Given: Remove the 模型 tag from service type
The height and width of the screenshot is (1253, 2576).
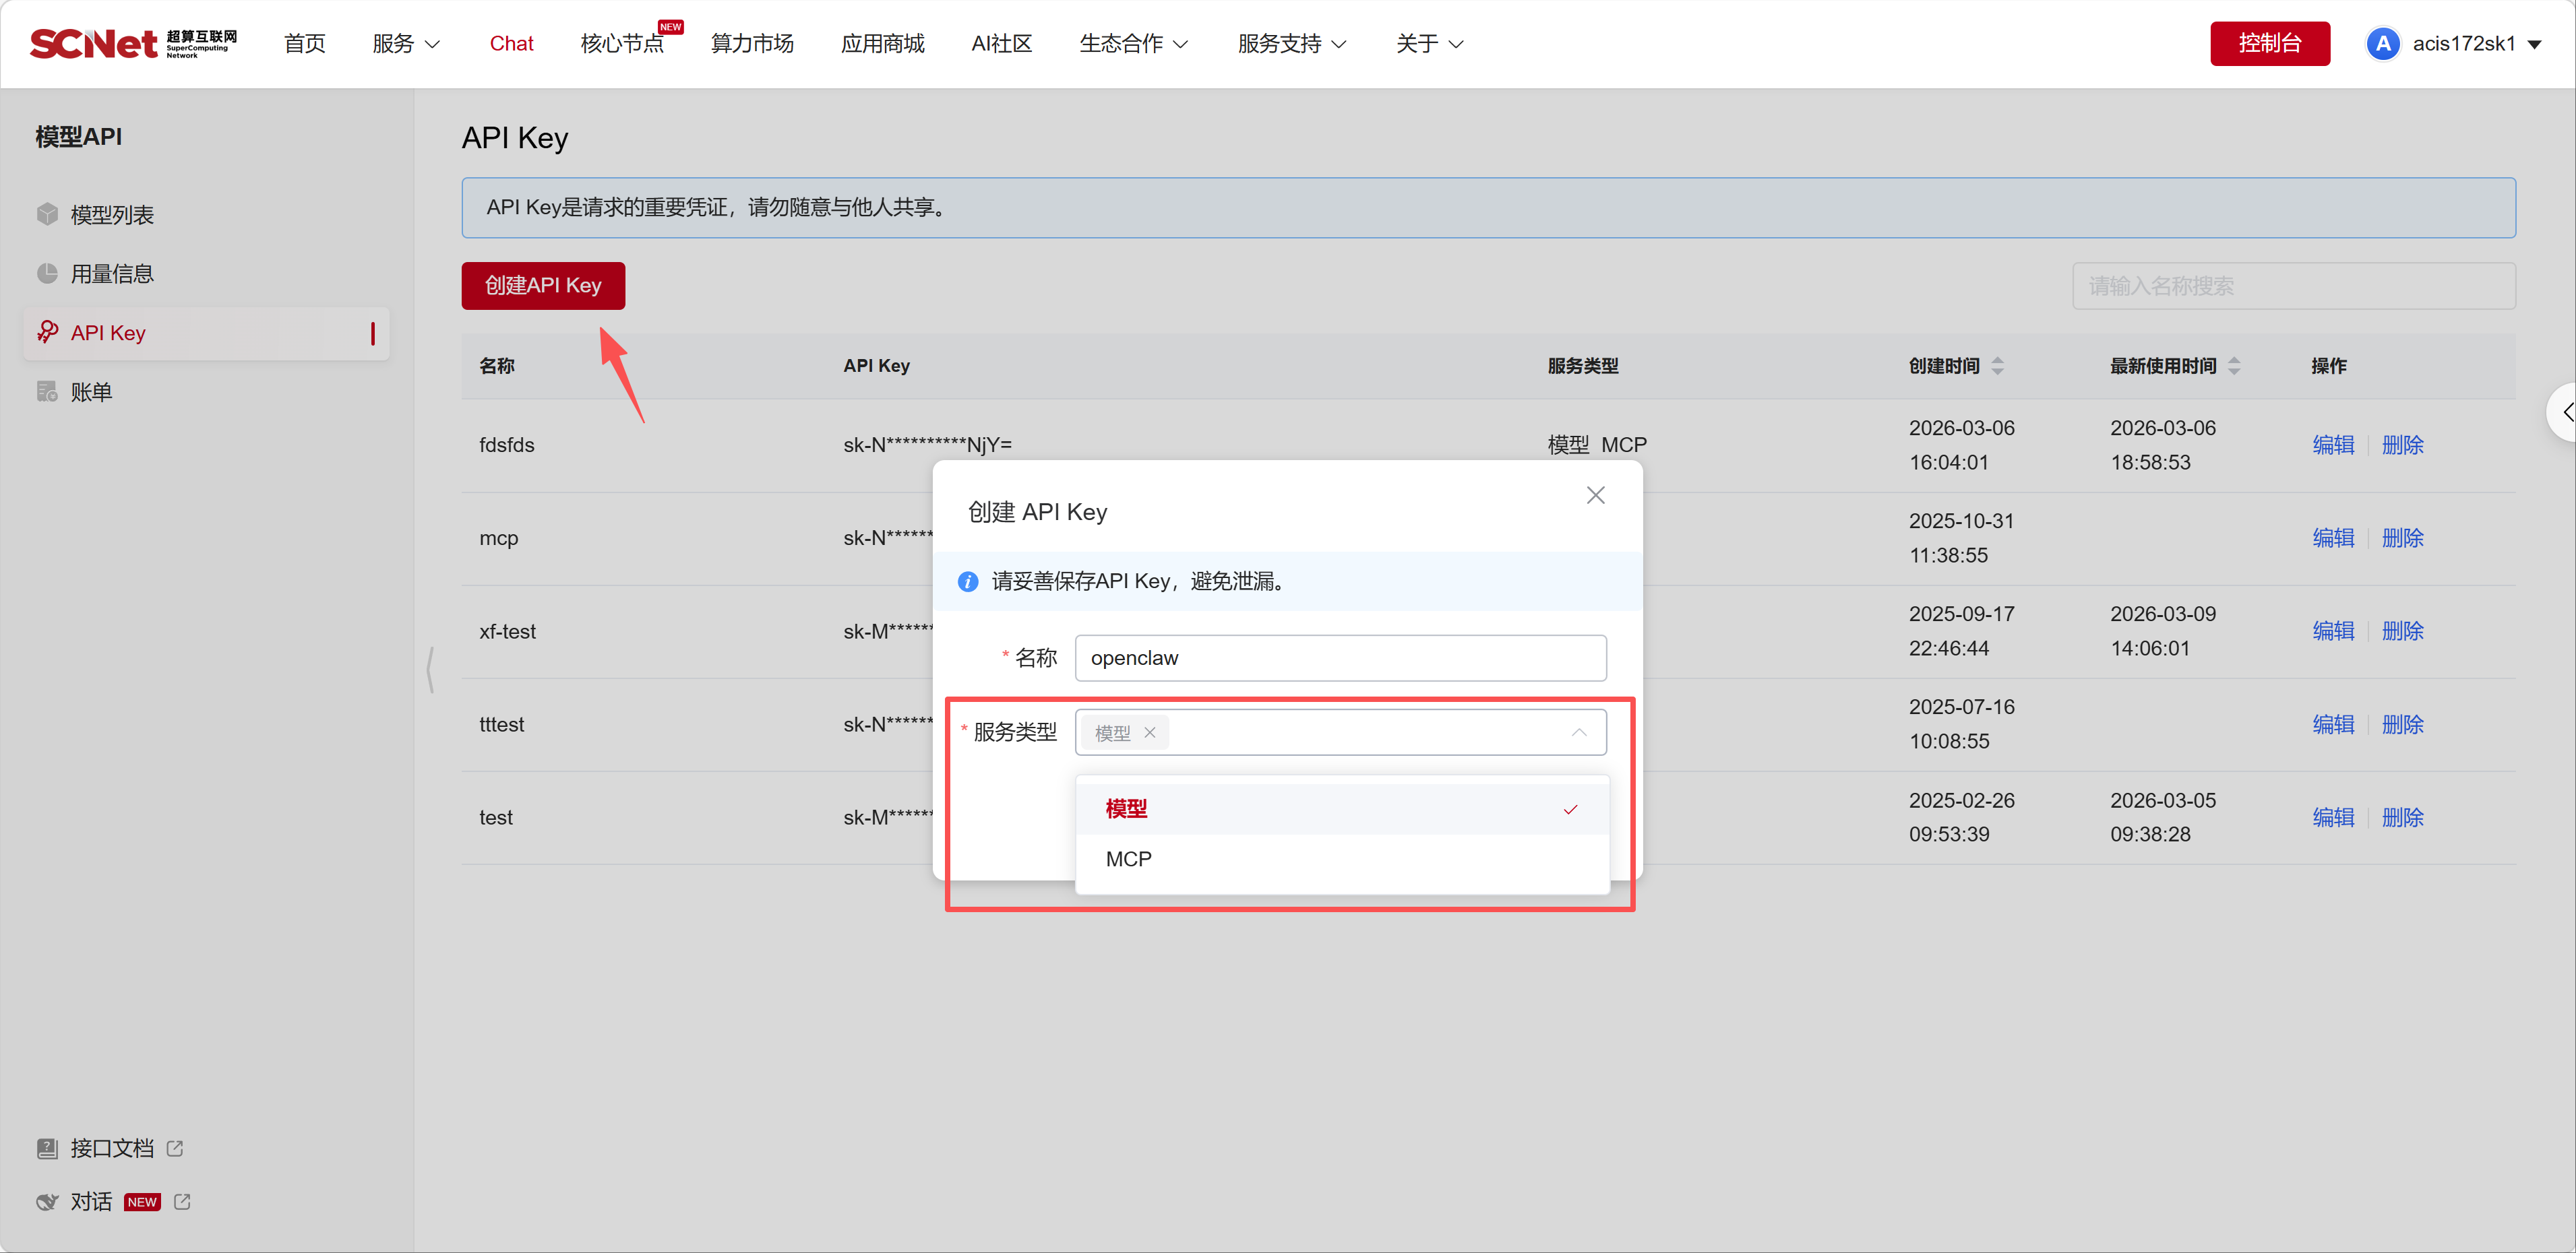Looking at the screenshot, I should click(1150, 732).
